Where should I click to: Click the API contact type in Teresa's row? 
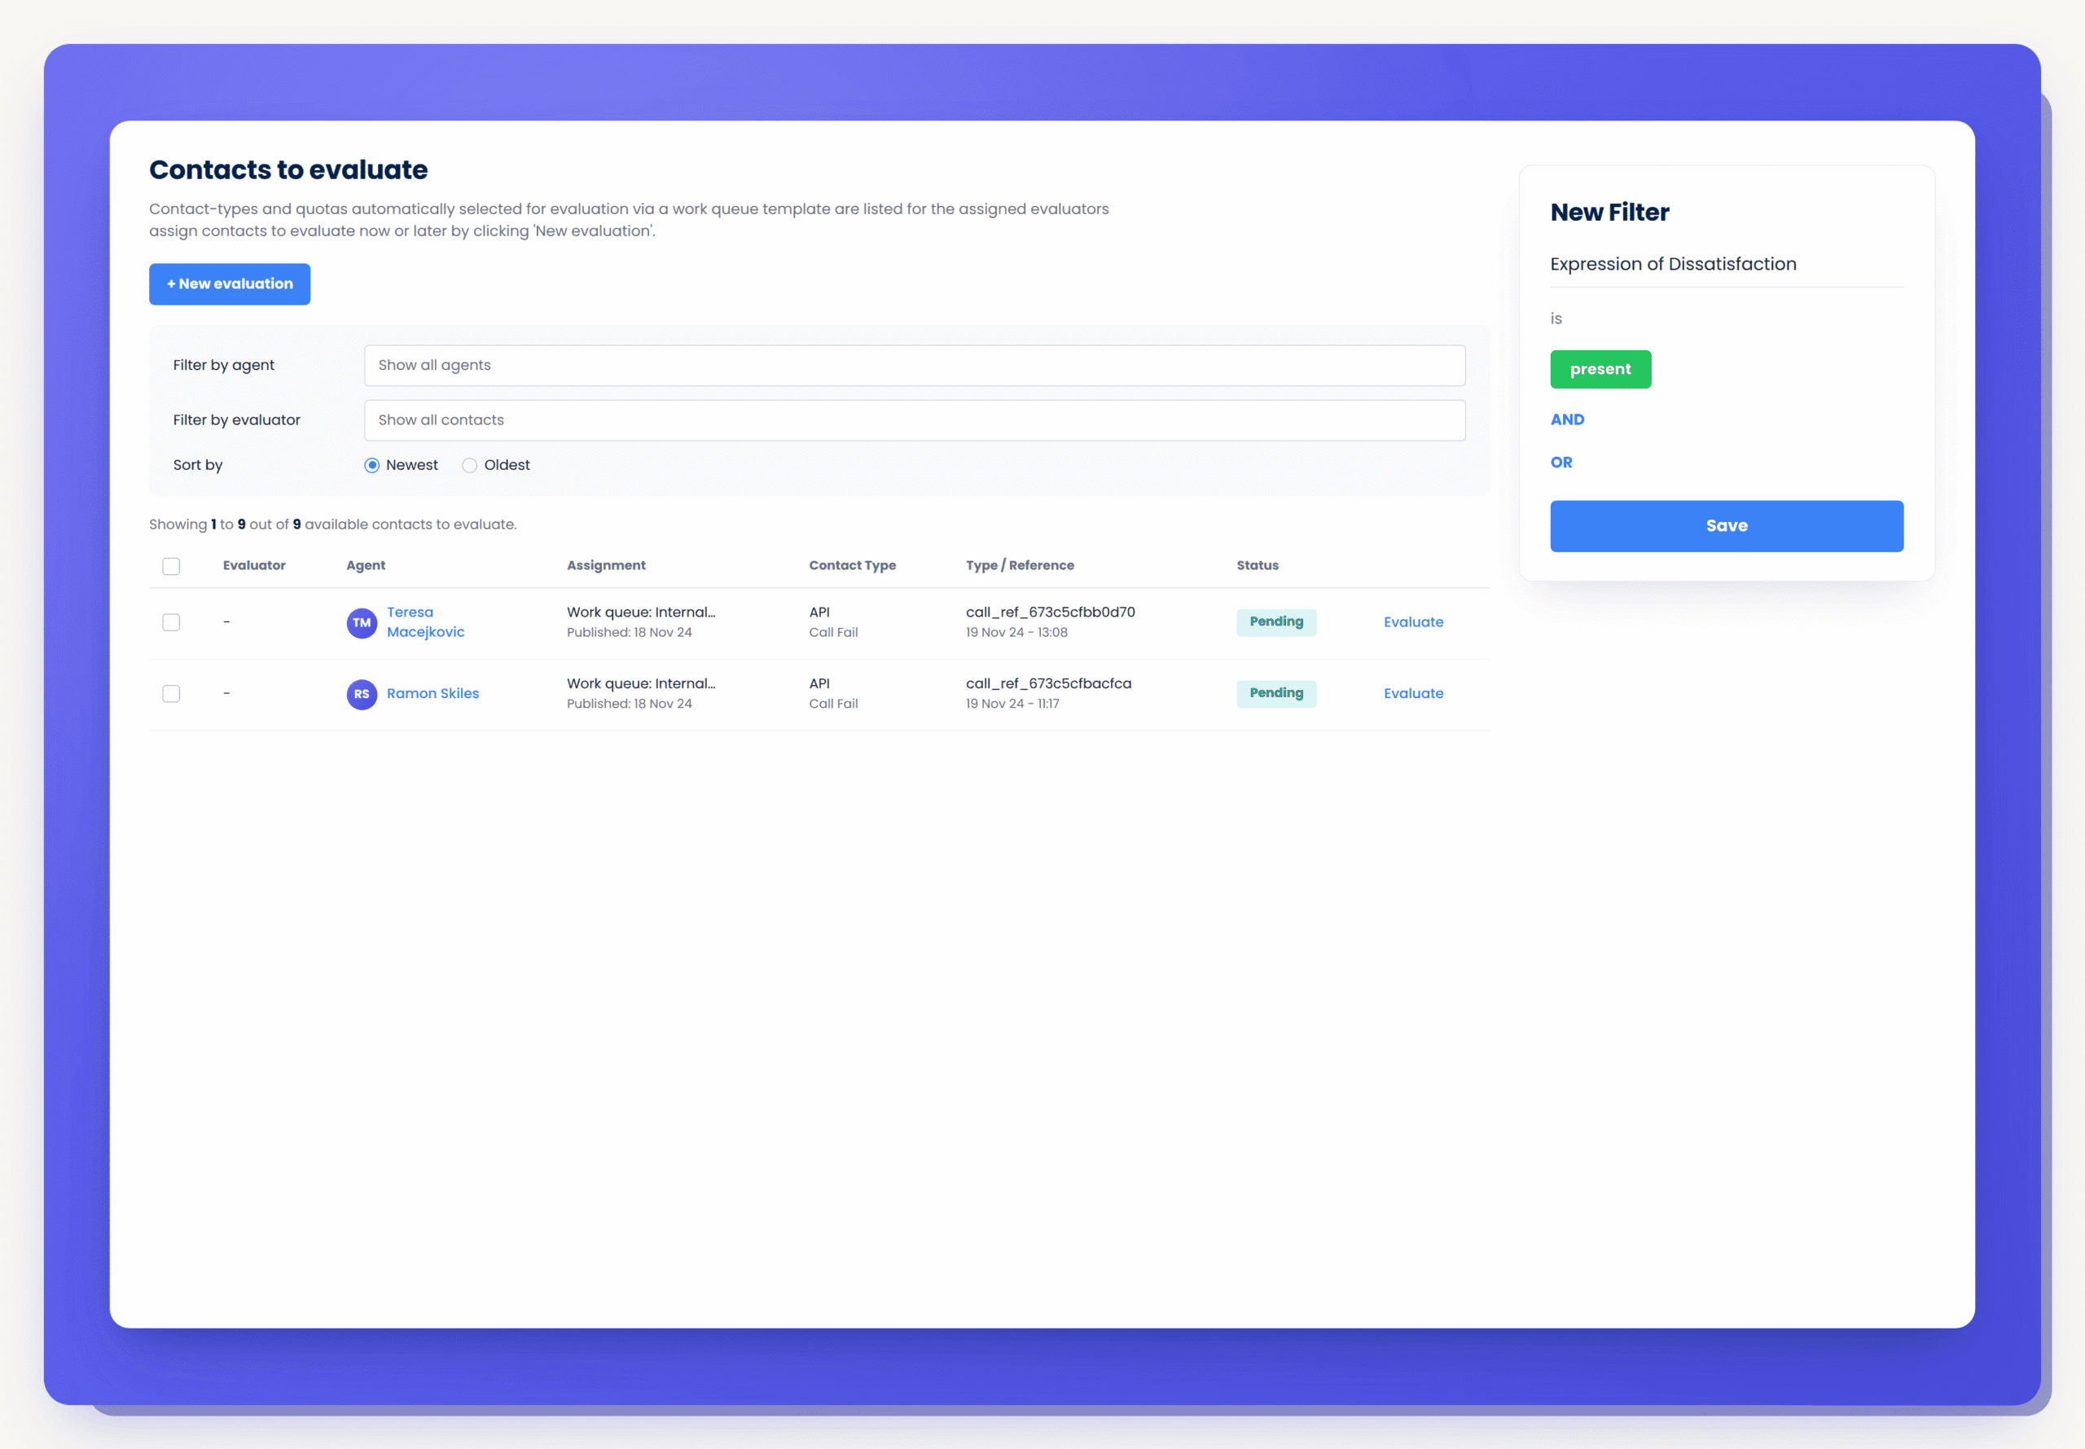[x=819, y=612]
